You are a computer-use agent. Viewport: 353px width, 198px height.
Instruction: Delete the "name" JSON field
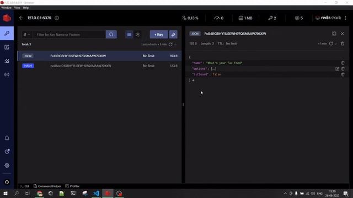coord(343,63)
